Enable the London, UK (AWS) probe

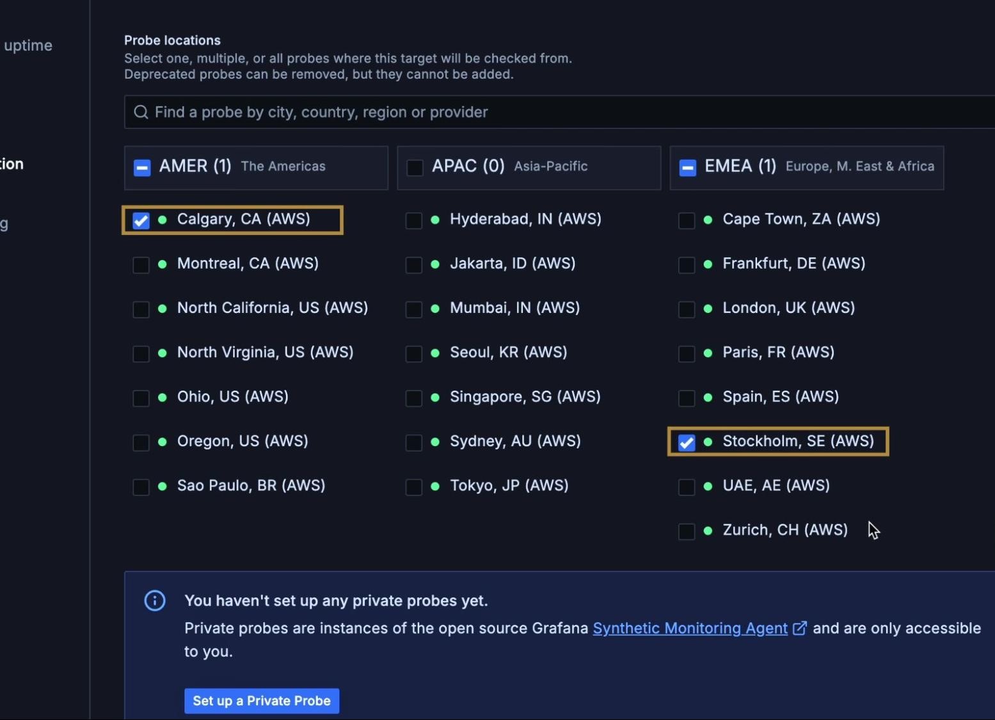687,309
